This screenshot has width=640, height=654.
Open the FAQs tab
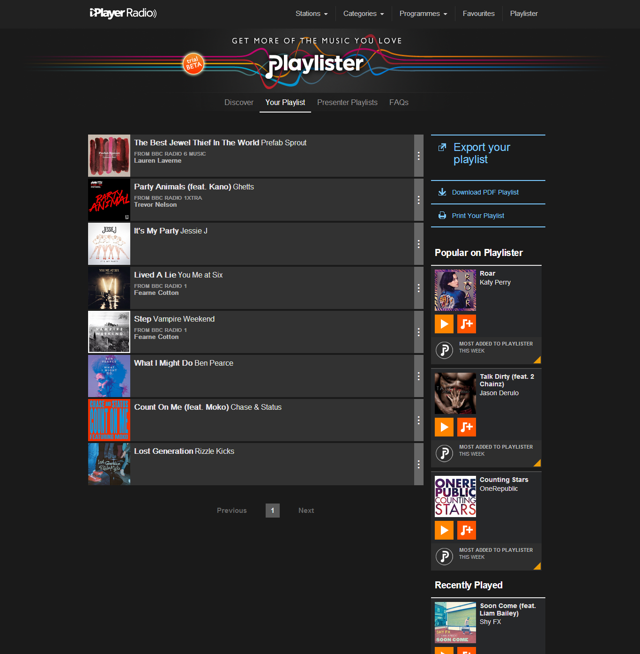click(x=399, y=102)
